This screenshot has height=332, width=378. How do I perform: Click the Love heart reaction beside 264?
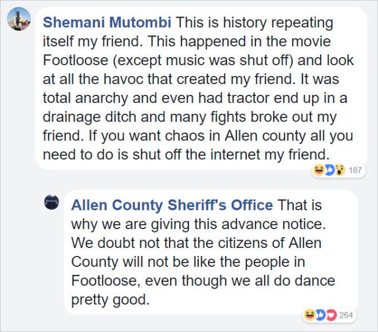pos(331,315)
